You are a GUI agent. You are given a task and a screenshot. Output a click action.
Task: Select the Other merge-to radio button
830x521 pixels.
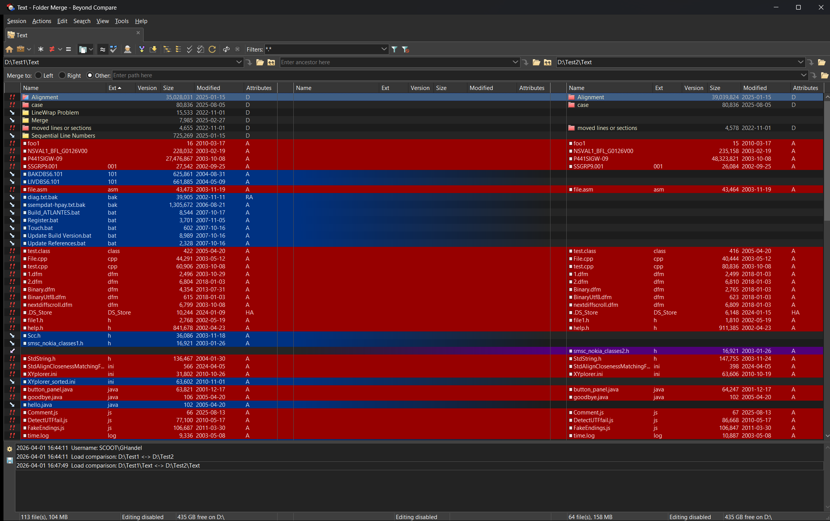coord(90,75)
